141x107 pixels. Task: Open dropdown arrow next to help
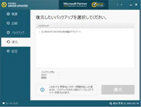coord(122,5)
